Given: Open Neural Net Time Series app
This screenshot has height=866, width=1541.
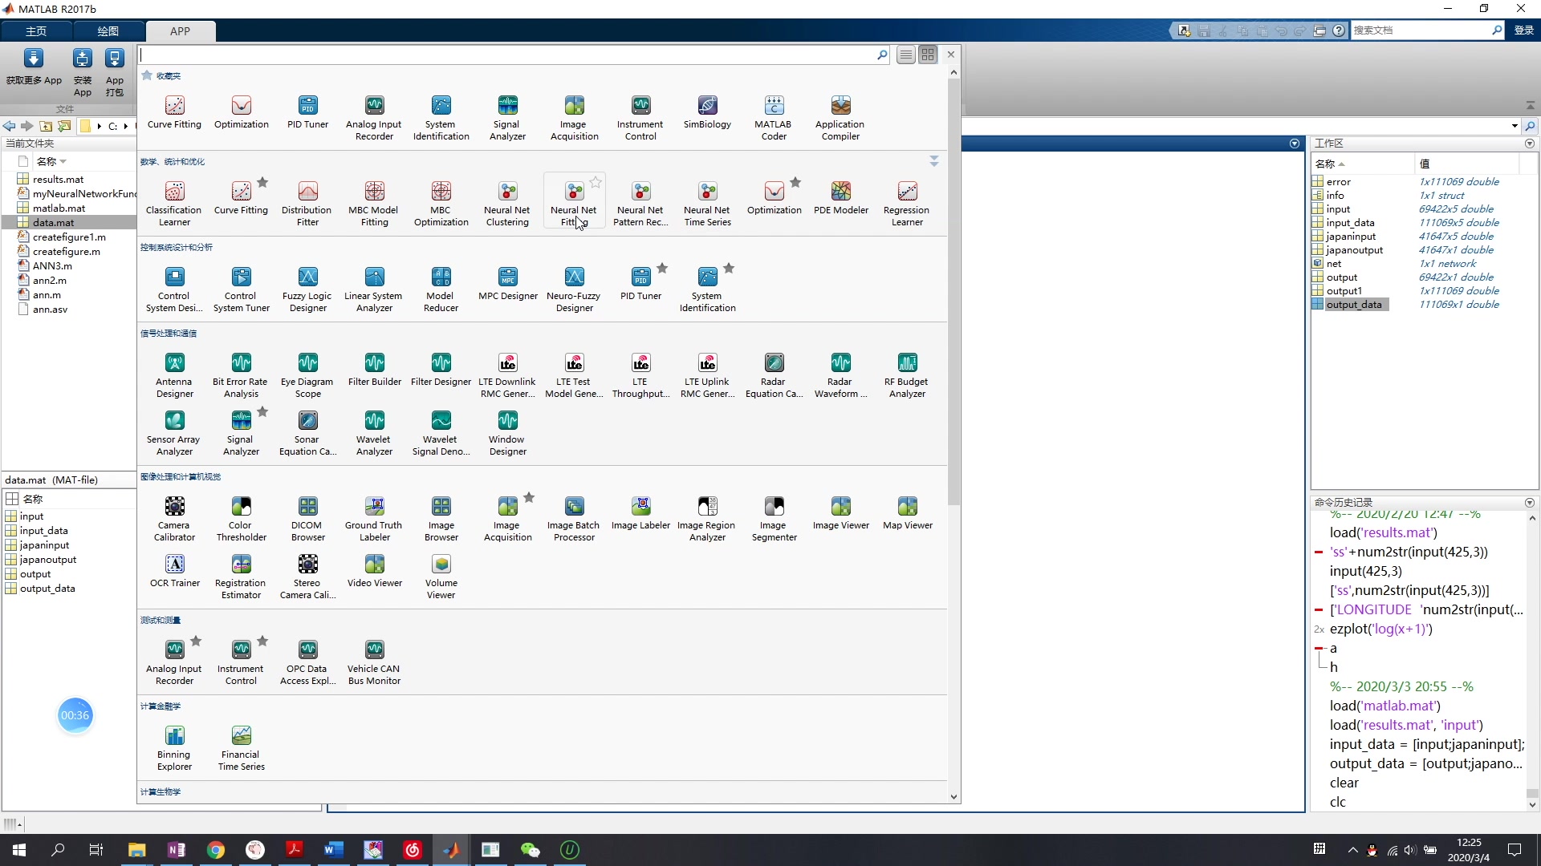Looking at the screenshot, I should click(707, 203).
